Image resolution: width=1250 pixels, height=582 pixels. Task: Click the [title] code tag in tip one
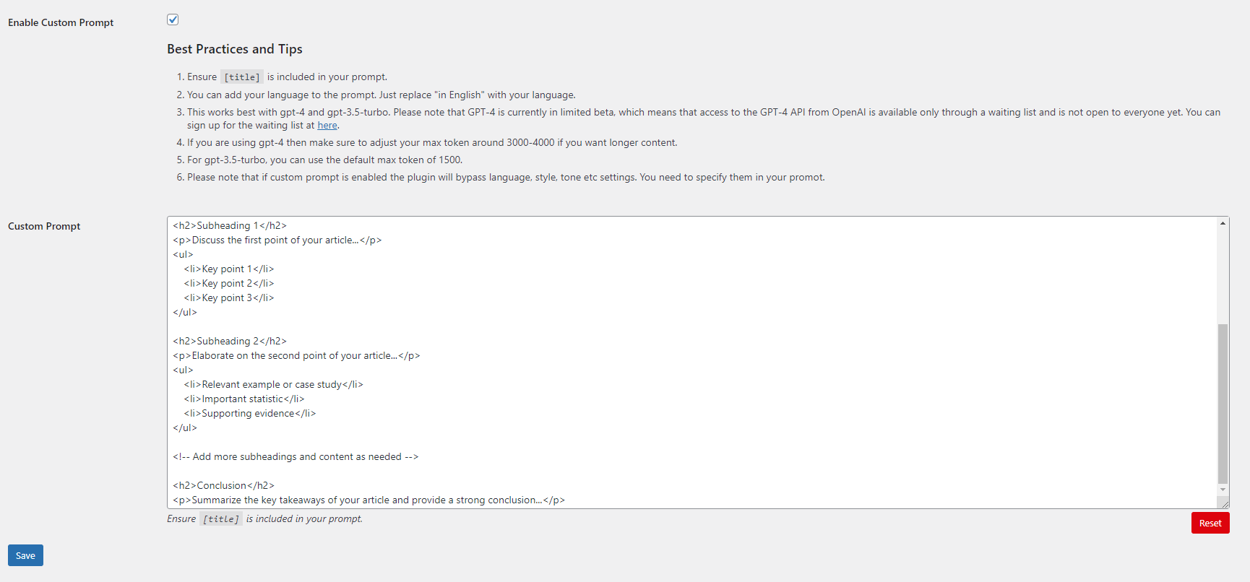point(242,77)
